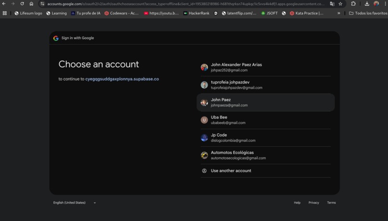388x221 pixels.
Task: Open the YouTube https://youtu.b... bookmark
Action: [161, 13]
